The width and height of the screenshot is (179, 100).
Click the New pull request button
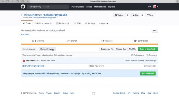click(x=47, y=49)
